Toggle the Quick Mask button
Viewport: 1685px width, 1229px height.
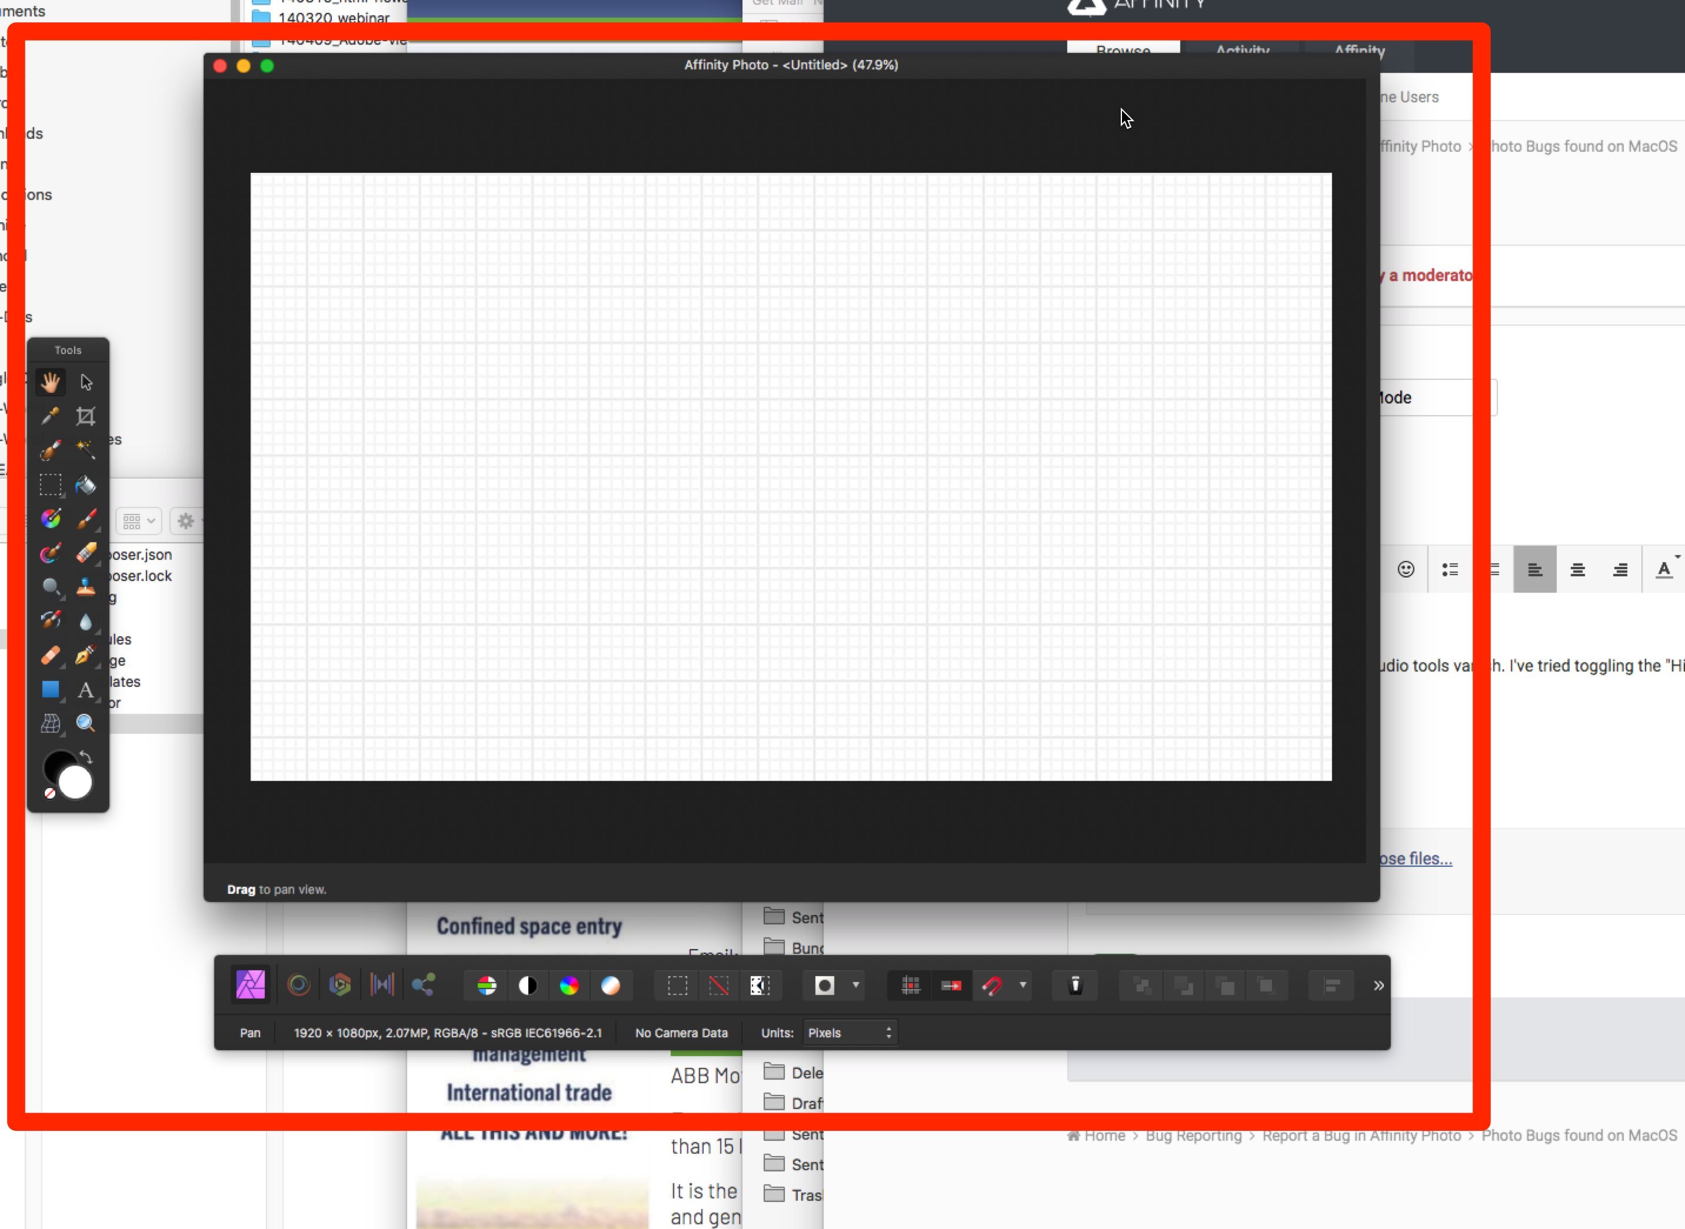coord(825,986)
